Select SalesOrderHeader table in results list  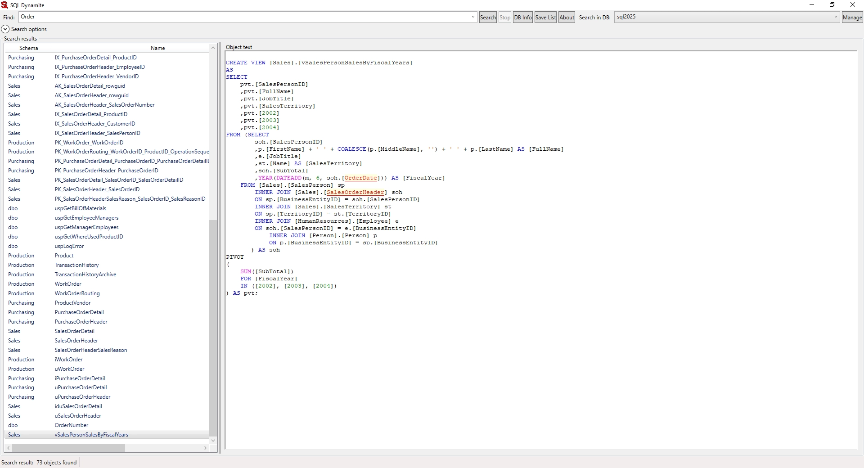76,341
